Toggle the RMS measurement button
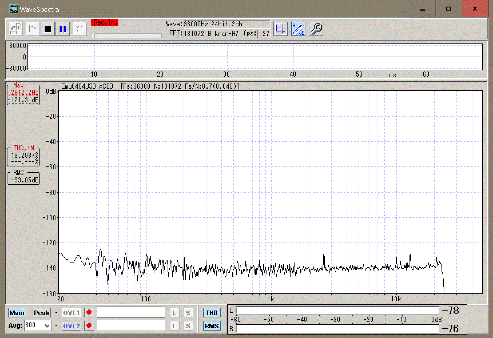 coord(212,326)
